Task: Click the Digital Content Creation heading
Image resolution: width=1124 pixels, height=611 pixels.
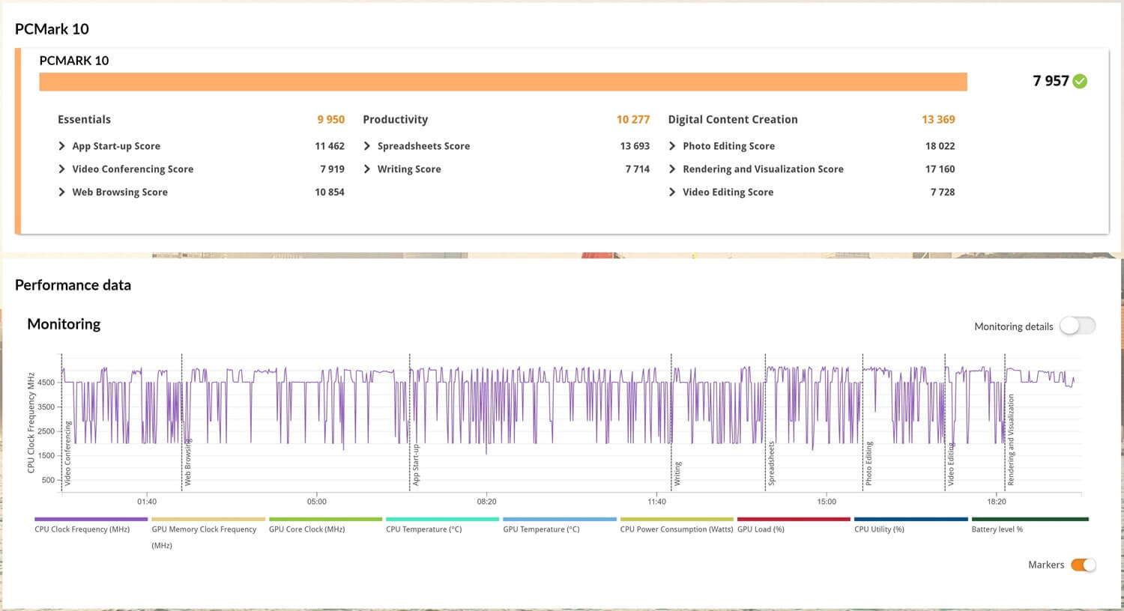Action: (733, 120)
